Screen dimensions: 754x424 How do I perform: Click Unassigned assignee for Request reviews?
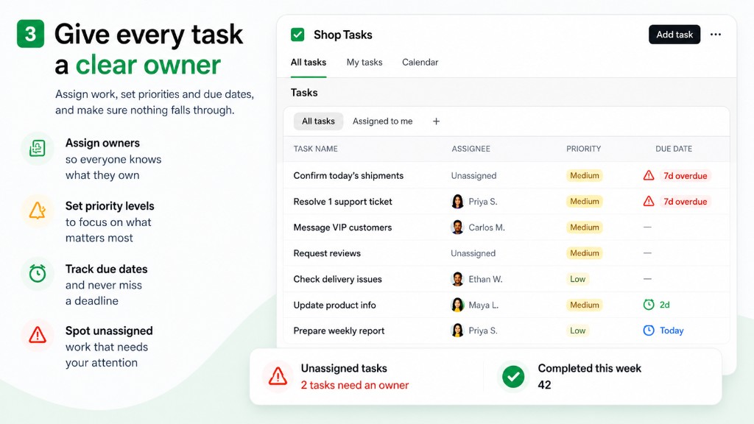coord(473,253)
